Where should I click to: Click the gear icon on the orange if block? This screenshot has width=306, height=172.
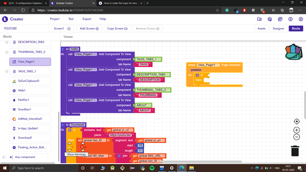(70, 130)
